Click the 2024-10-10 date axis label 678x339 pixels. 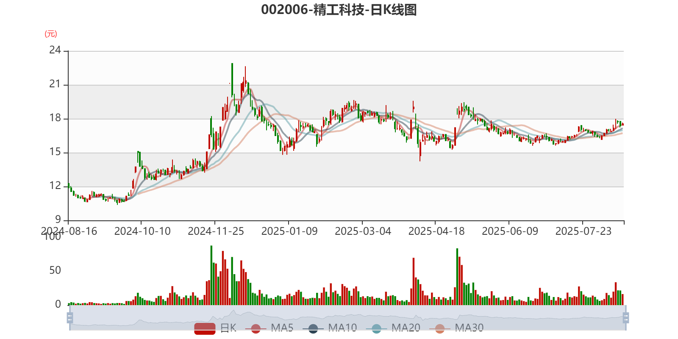(142, 231)
